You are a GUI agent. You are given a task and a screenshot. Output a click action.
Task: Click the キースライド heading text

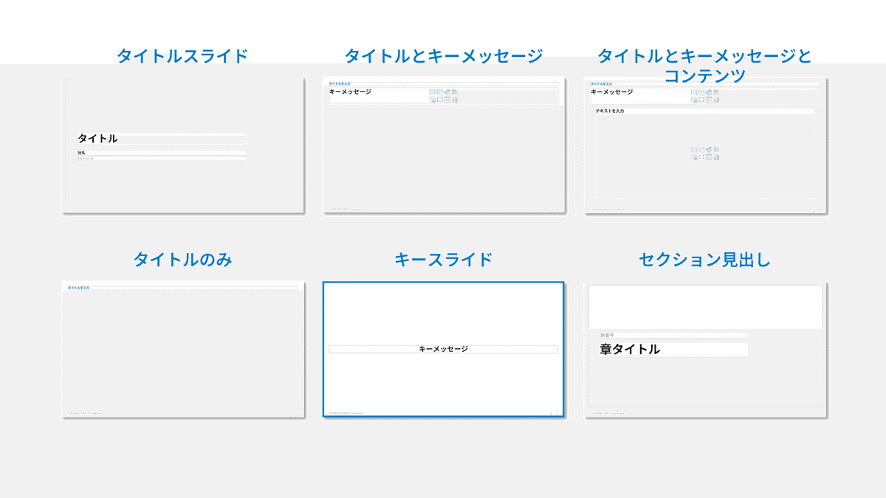click(444, 260)
